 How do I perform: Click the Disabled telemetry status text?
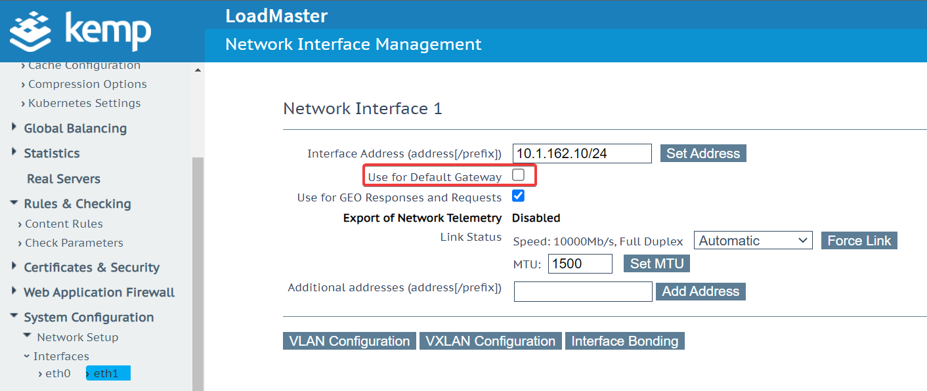tap(536, 218)
